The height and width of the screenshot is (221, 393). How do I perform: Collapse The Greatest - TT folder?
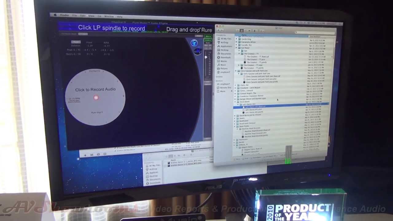point(239,53)
